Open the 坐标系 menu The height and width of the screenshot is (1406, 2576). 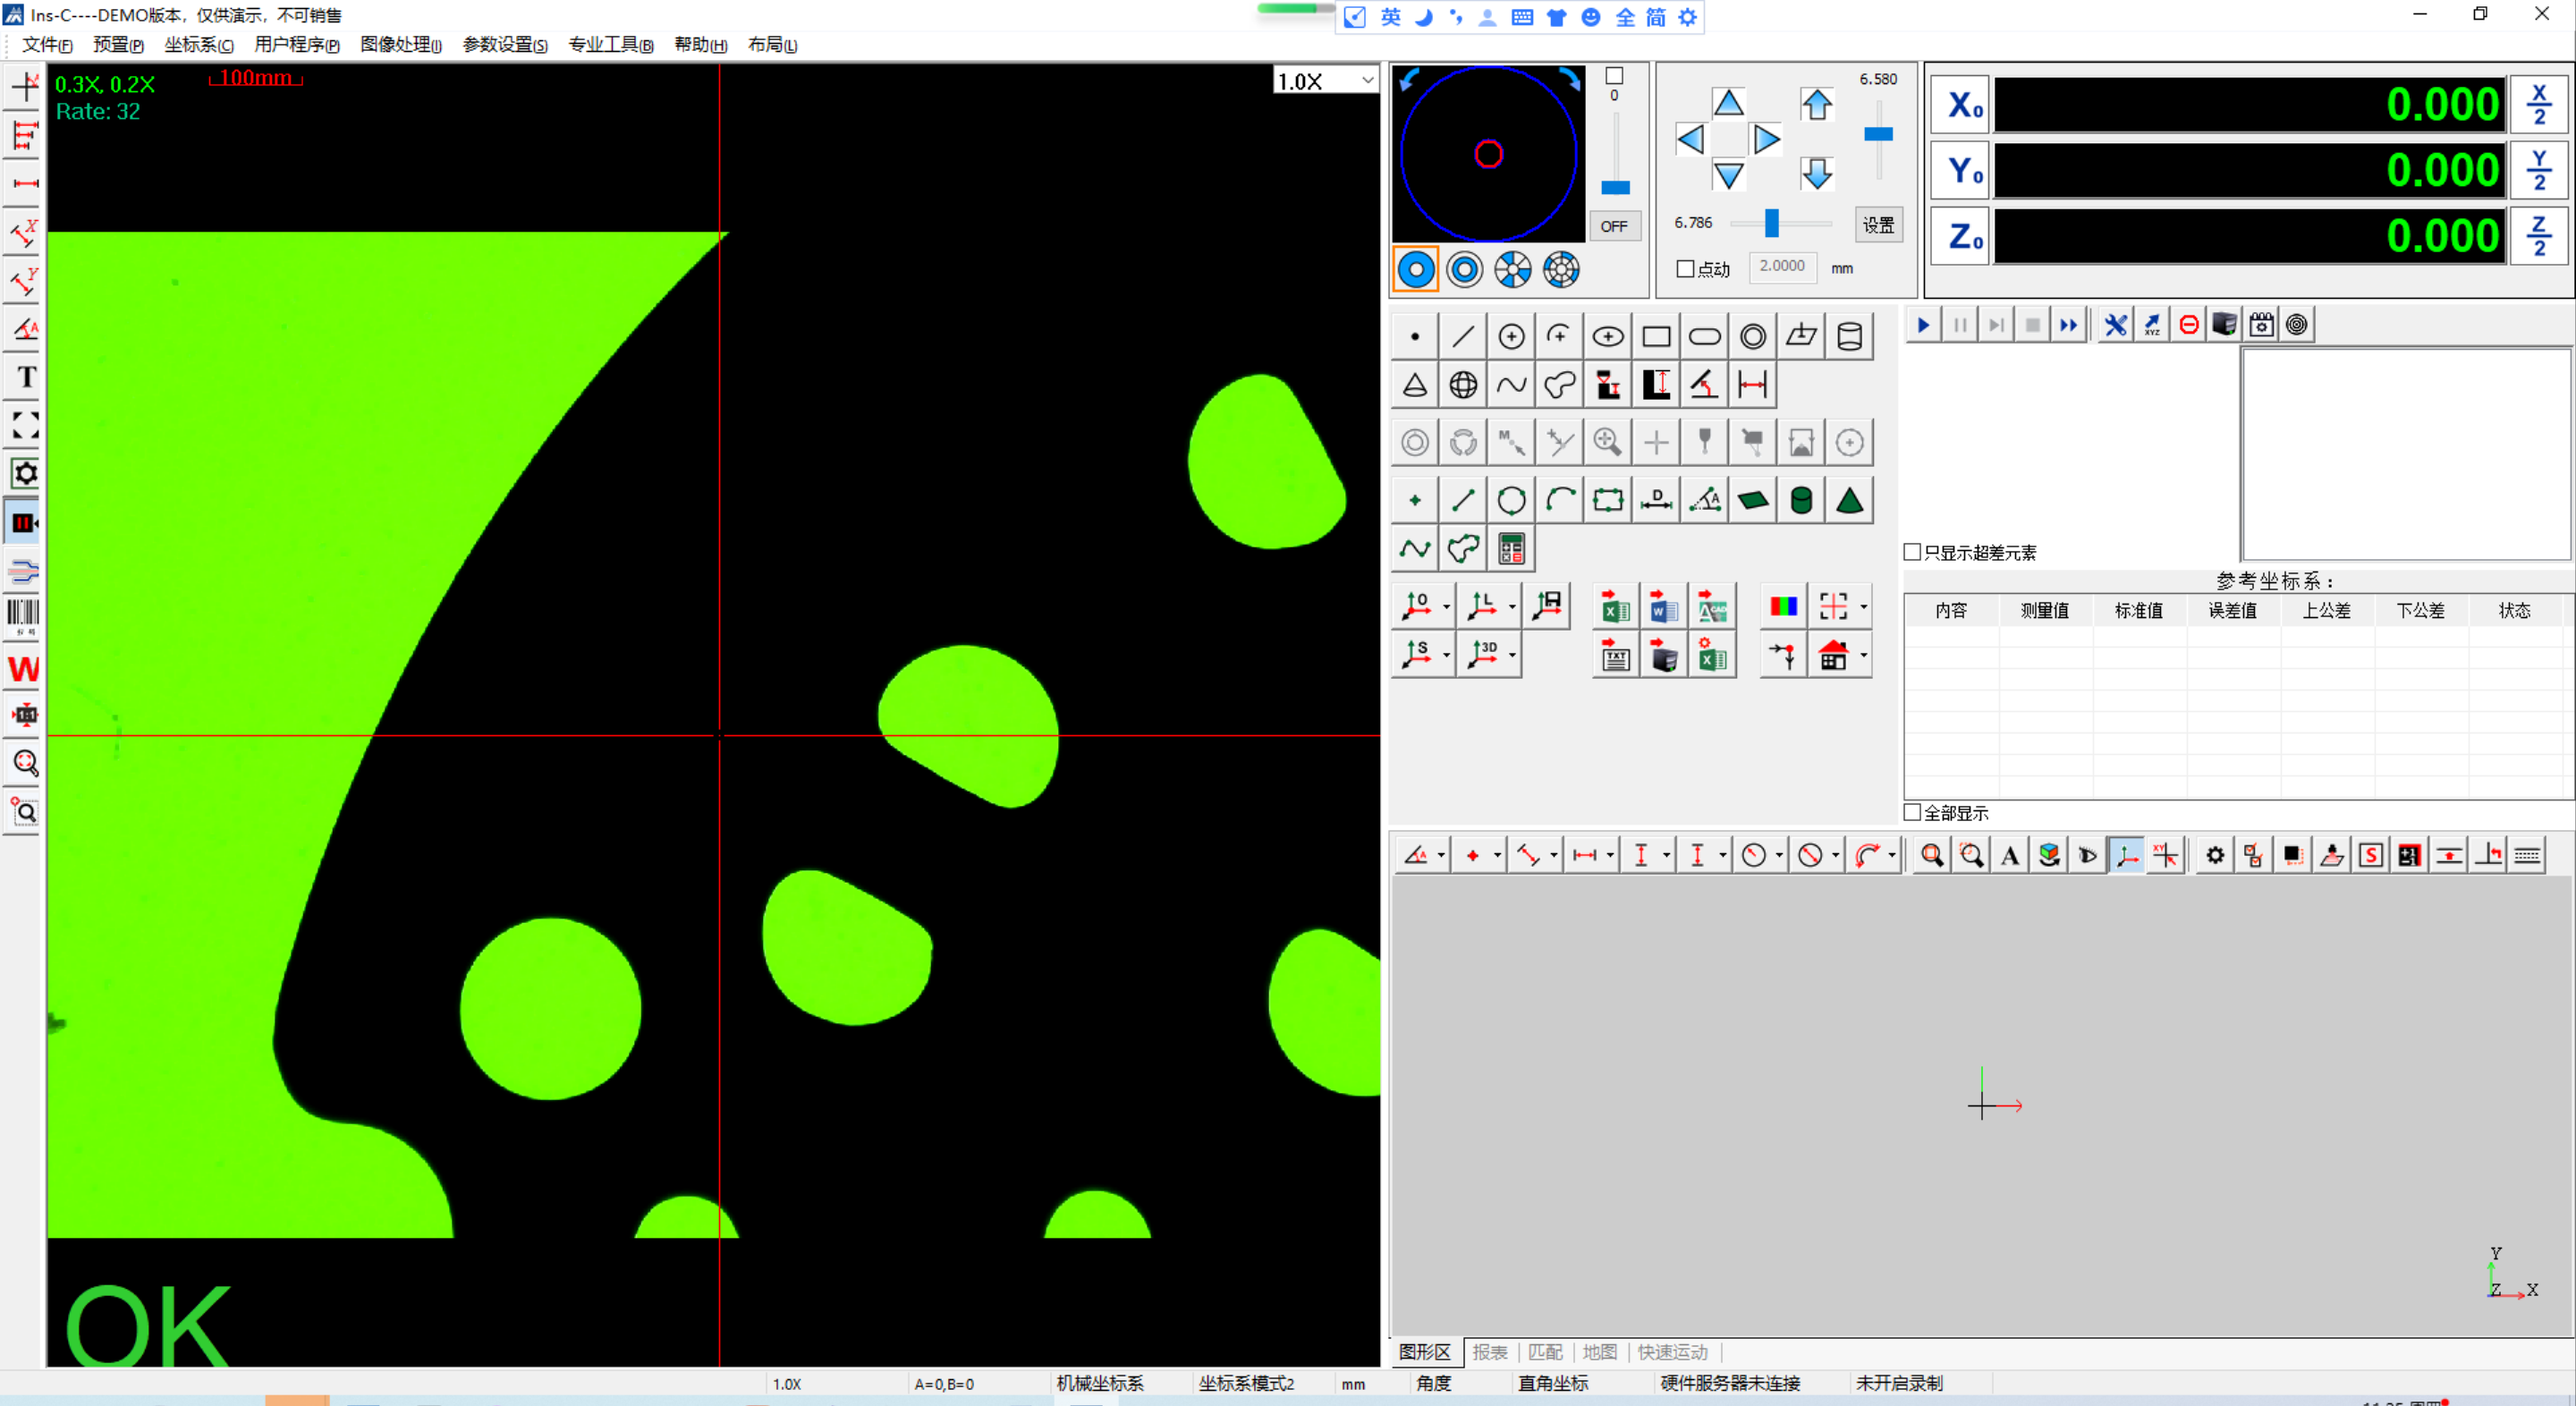tap(199, 45)
